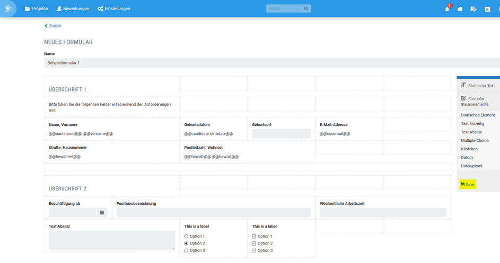Click the Wöchentliche Arbeitszeit field
Screen dimensions: 500x263
383,212
